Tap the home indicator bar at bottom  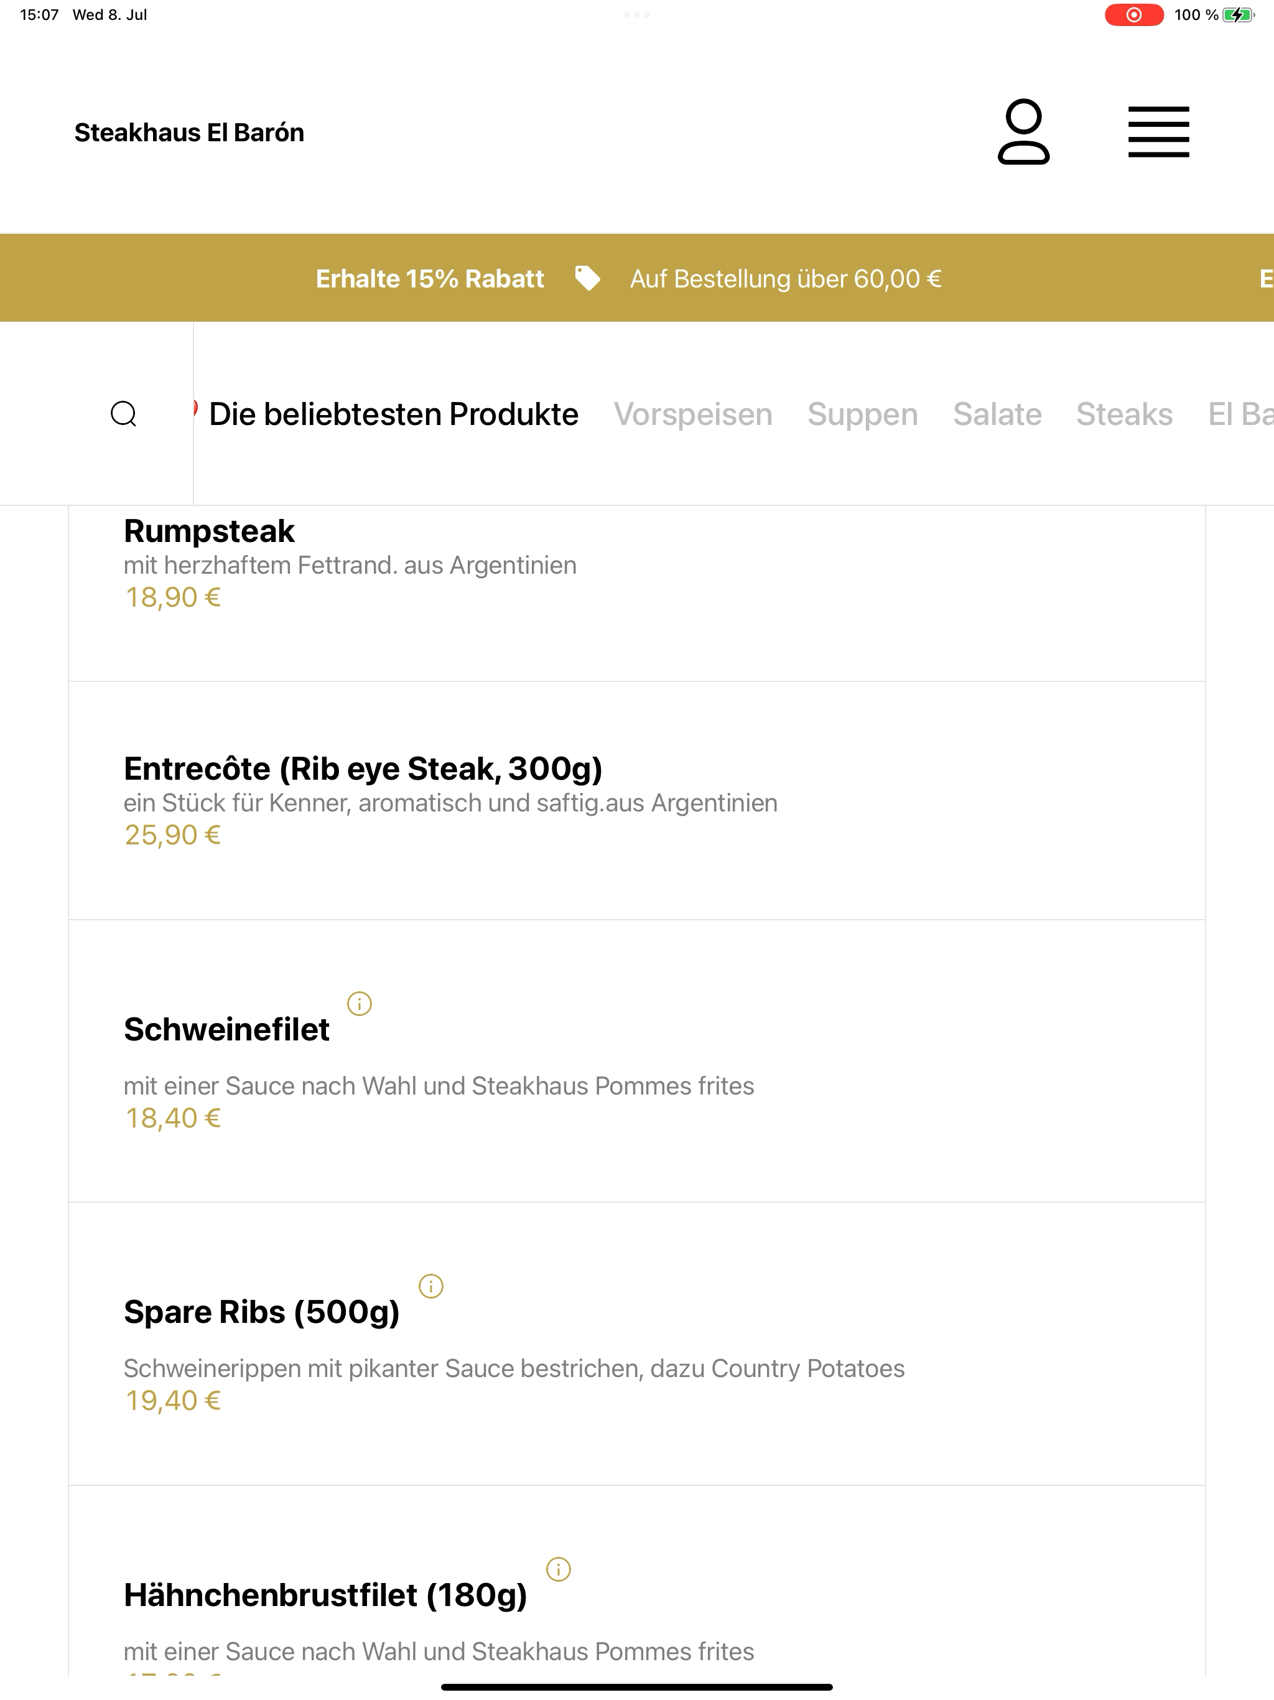637,1687
